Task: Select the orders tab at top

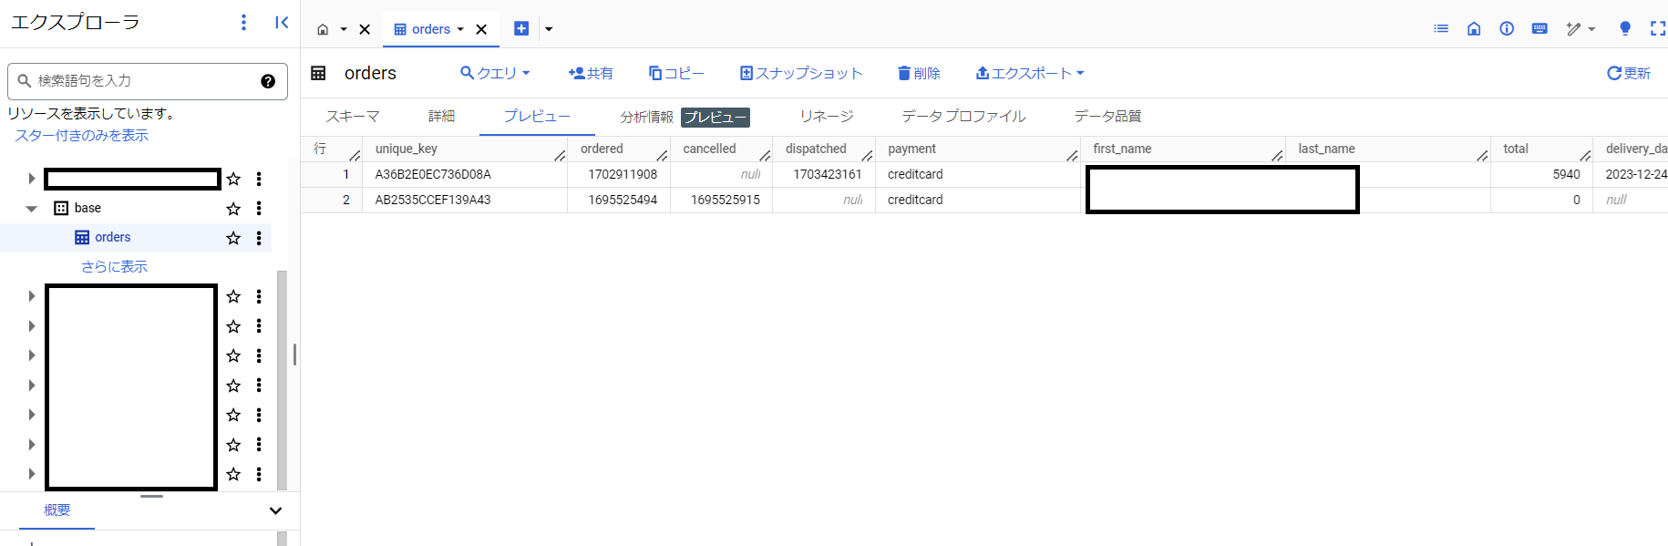Action: pos(431,29)
